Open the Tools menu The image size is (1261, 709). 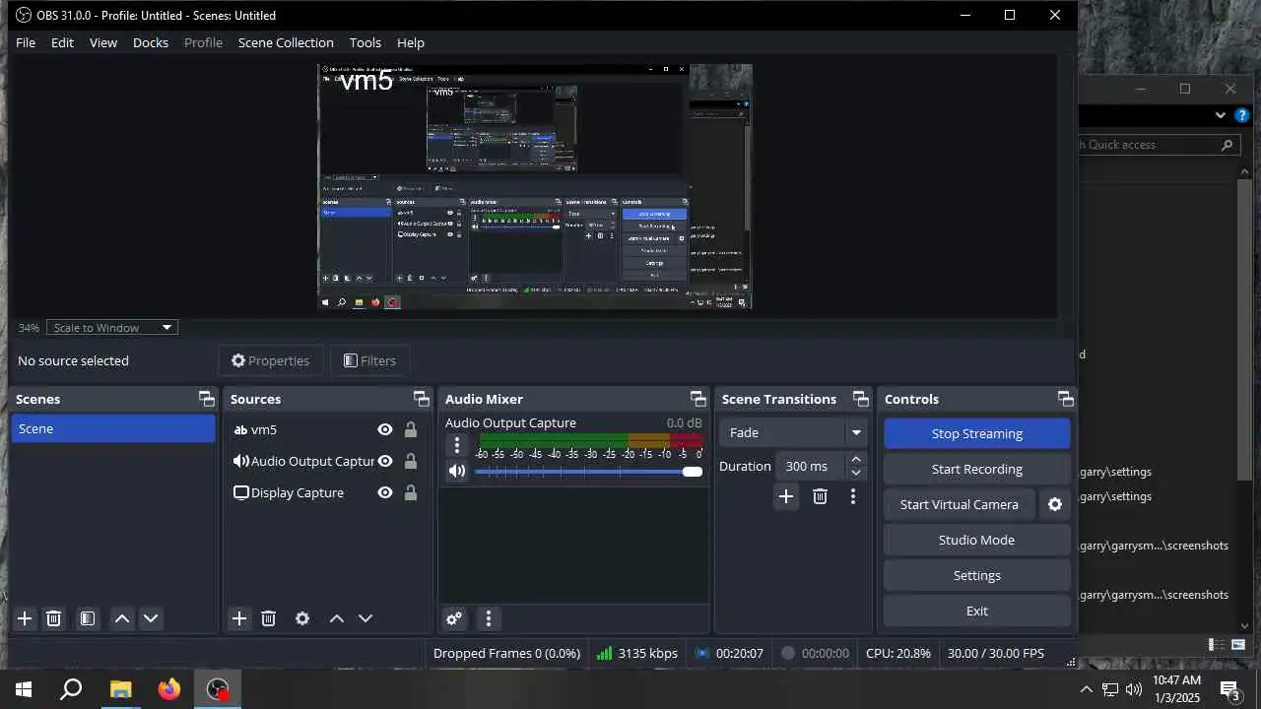pos(365,42)
